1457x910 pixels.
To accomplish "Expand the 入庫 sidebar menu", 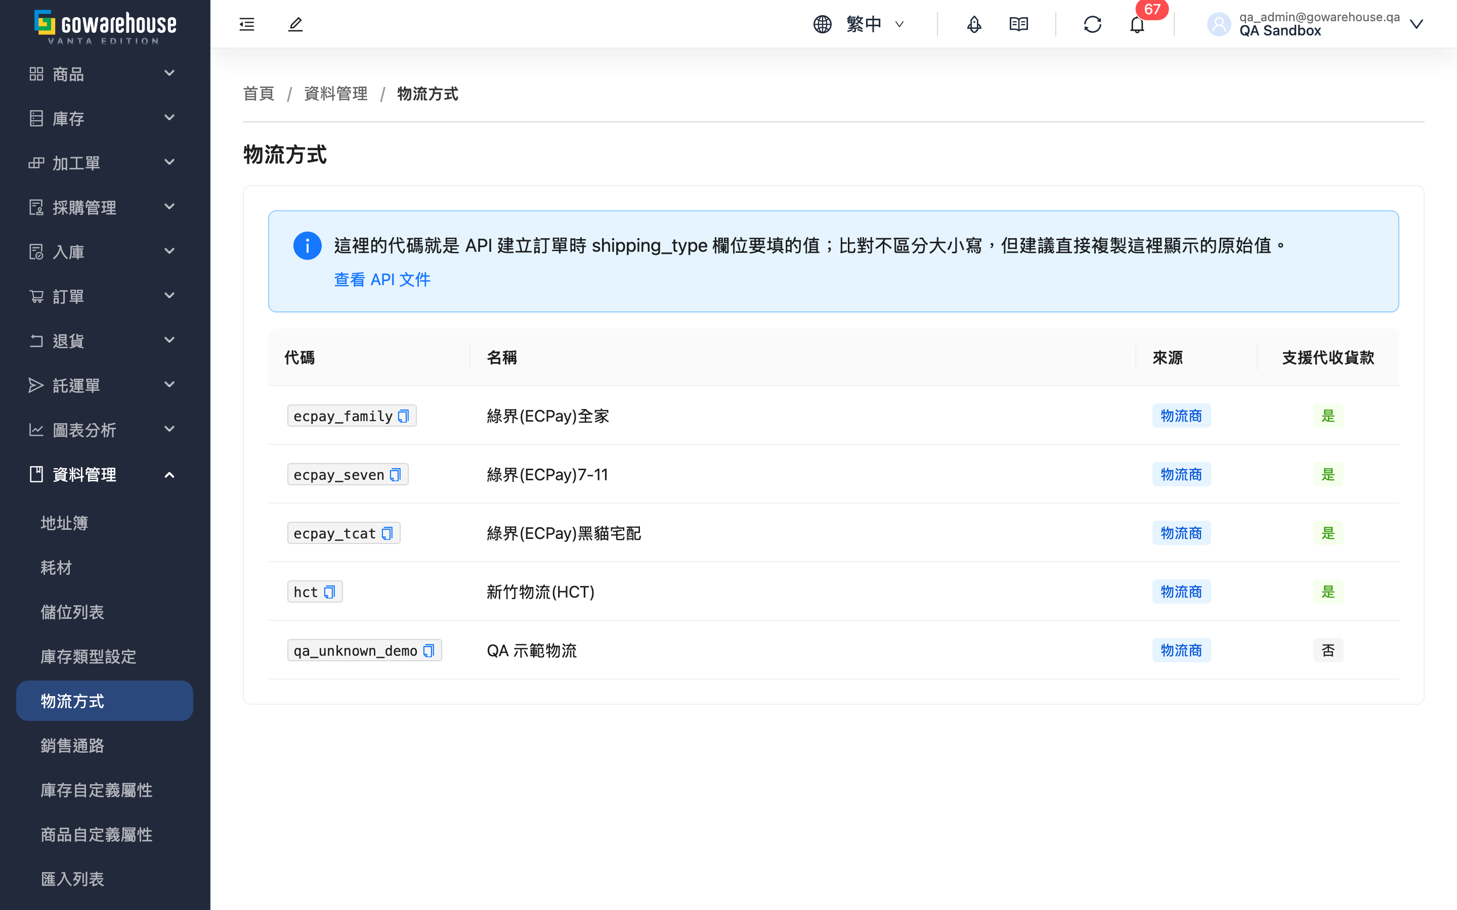I will click(105, 252).
